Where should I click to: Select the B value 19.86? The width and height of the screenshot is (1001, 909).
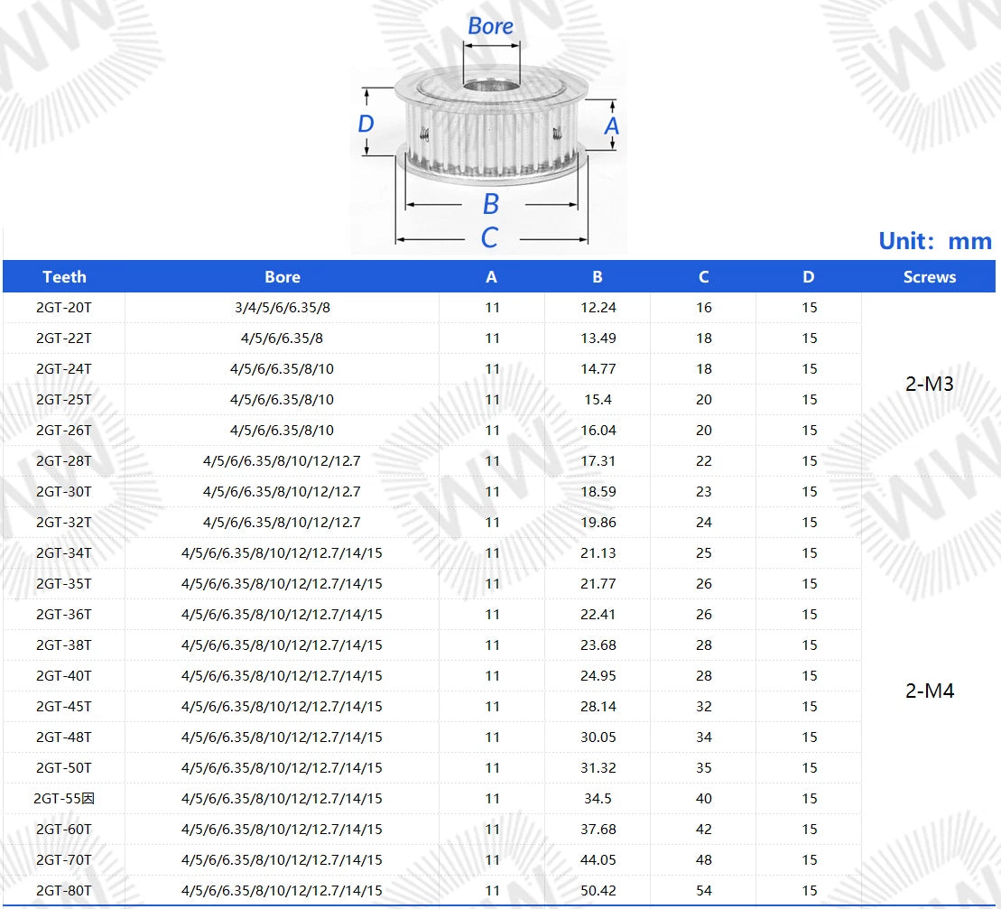[598, 522]
